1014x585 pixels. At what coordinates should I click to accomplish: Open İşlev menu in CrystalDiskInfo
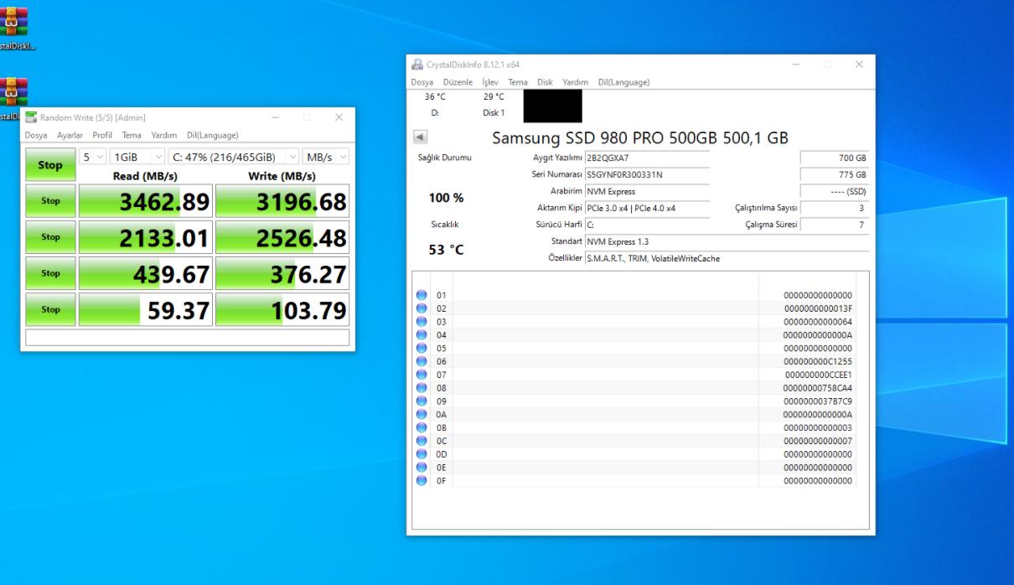click(x=490, y=82)
